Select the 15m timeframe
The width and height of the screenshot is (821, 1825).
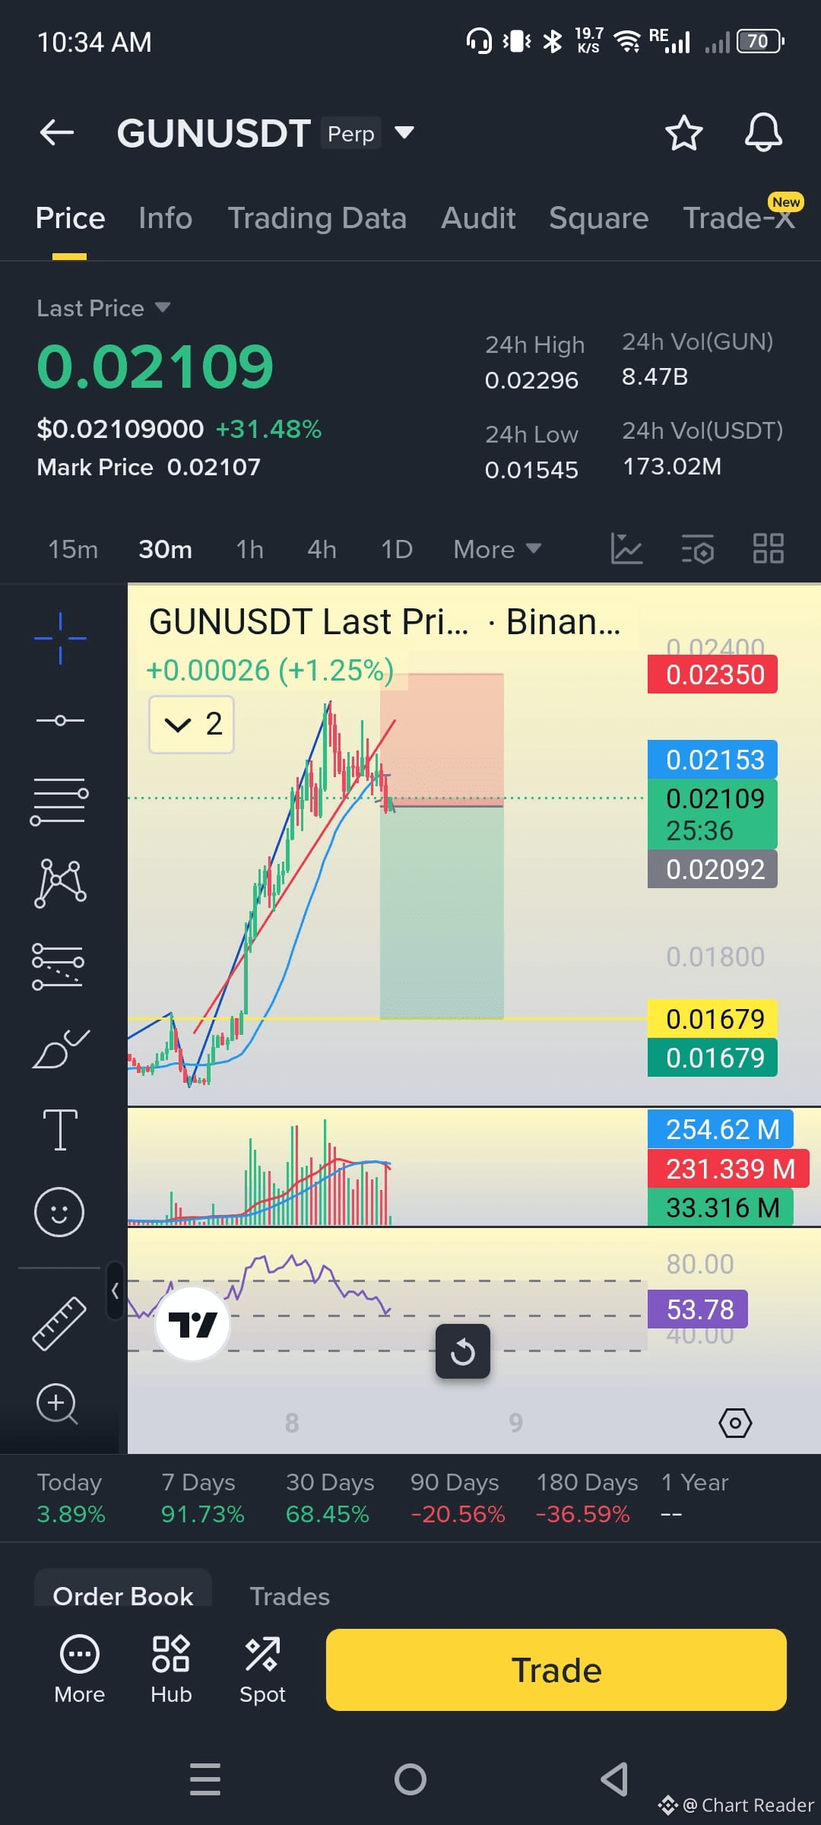[x=73, y=549]
